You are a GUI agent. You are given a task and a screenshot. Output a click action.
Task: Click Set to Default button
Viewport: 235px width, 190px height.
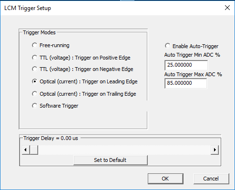tap(111, 160)
